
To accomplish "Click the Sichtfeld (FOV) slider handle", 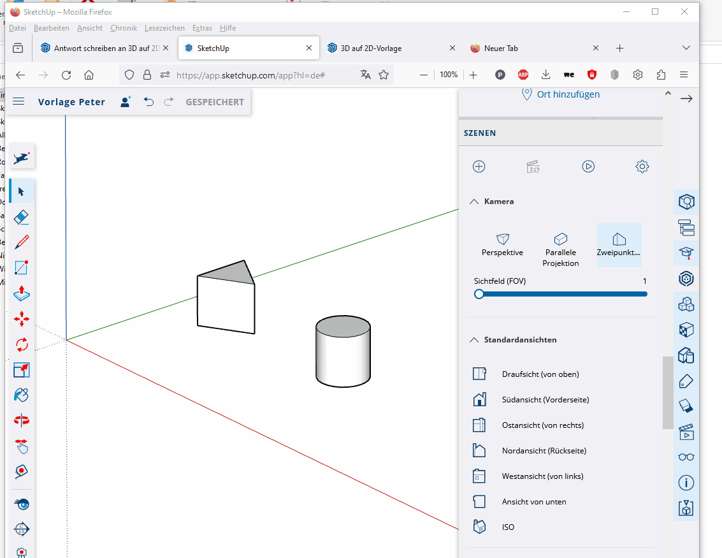I will coord(479,294).
